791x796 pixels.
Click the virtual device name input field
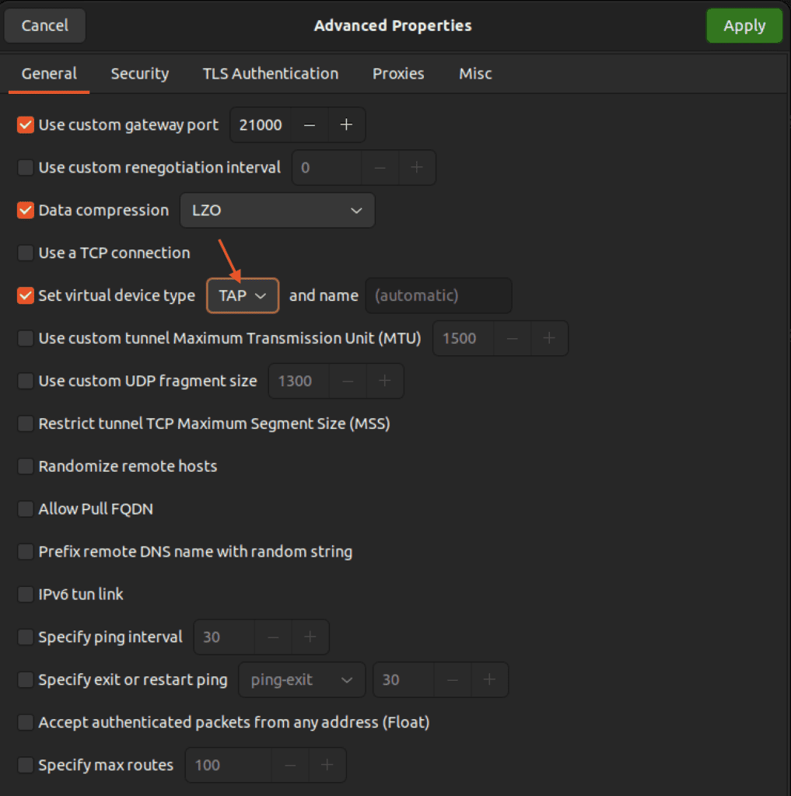(x=439, y=296)
